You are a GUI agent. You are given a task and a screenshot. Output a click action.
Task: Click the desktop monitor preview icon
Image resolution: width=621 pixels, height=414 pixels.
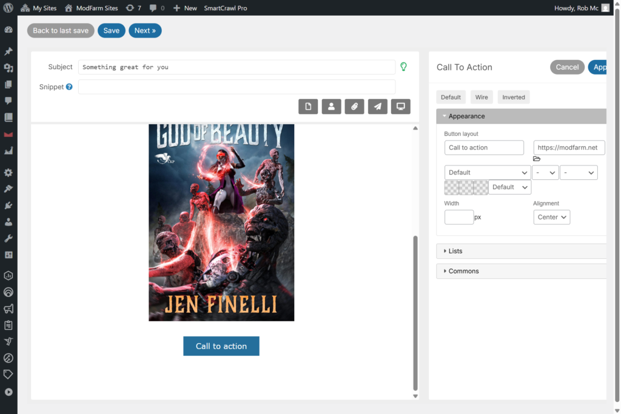click(x=400, y=107)
